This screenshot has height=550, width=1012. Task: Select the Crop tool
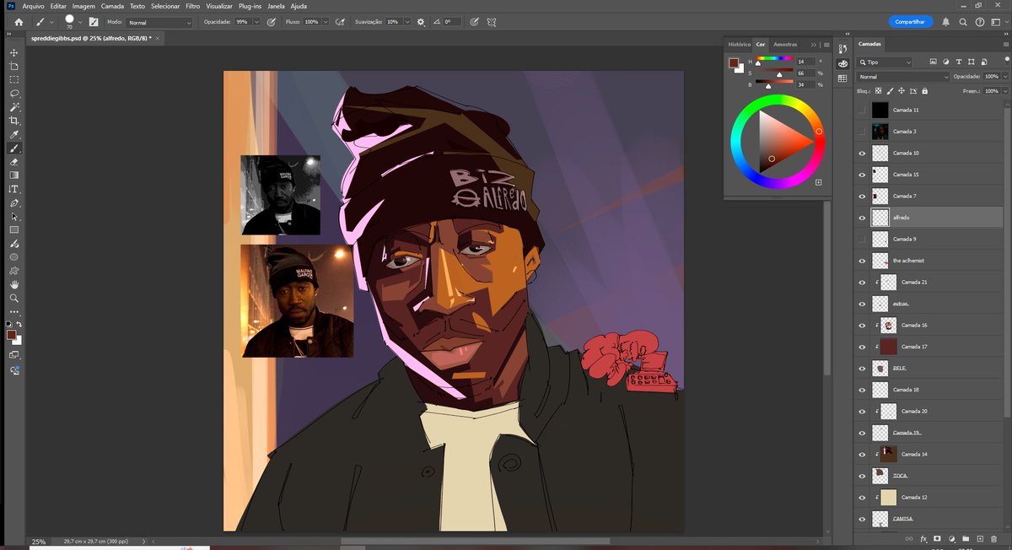click(13, 121)
